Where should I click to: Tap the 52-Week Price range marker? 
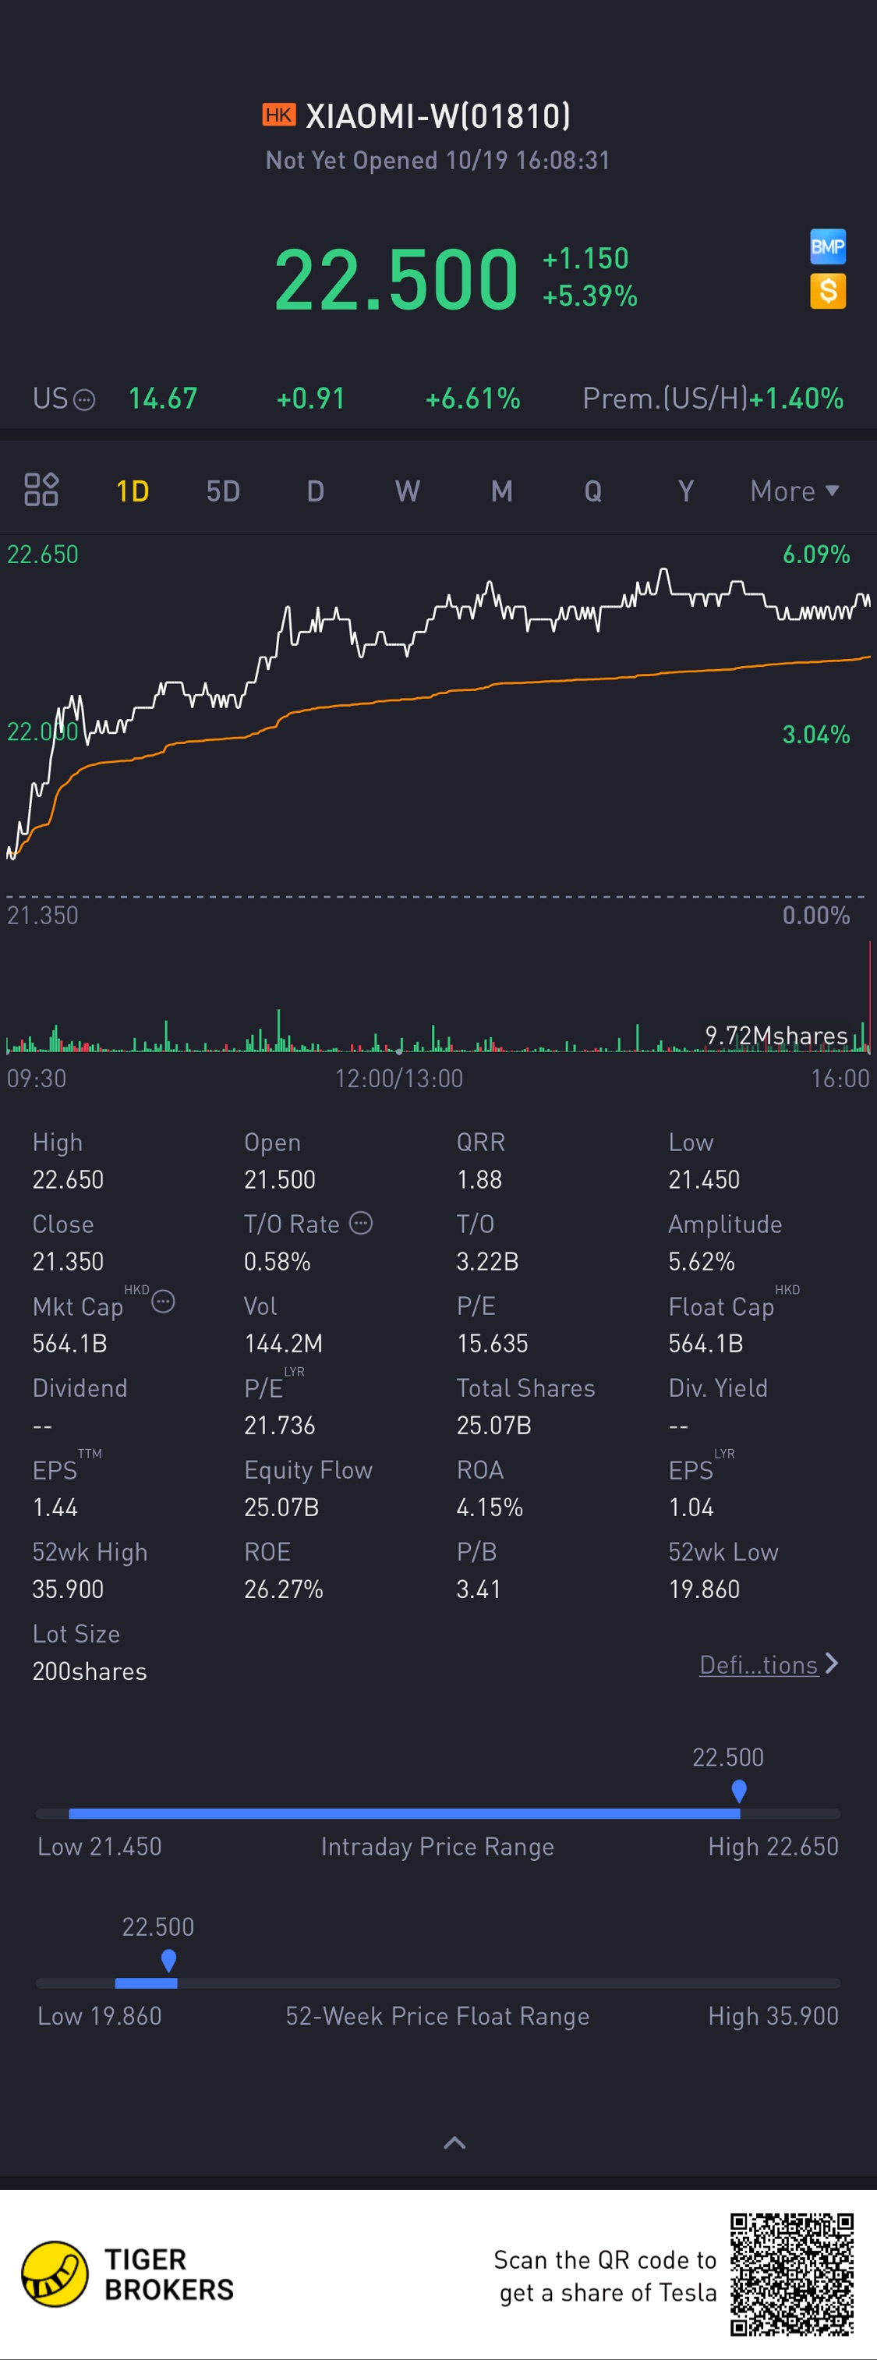[168, 1961]
